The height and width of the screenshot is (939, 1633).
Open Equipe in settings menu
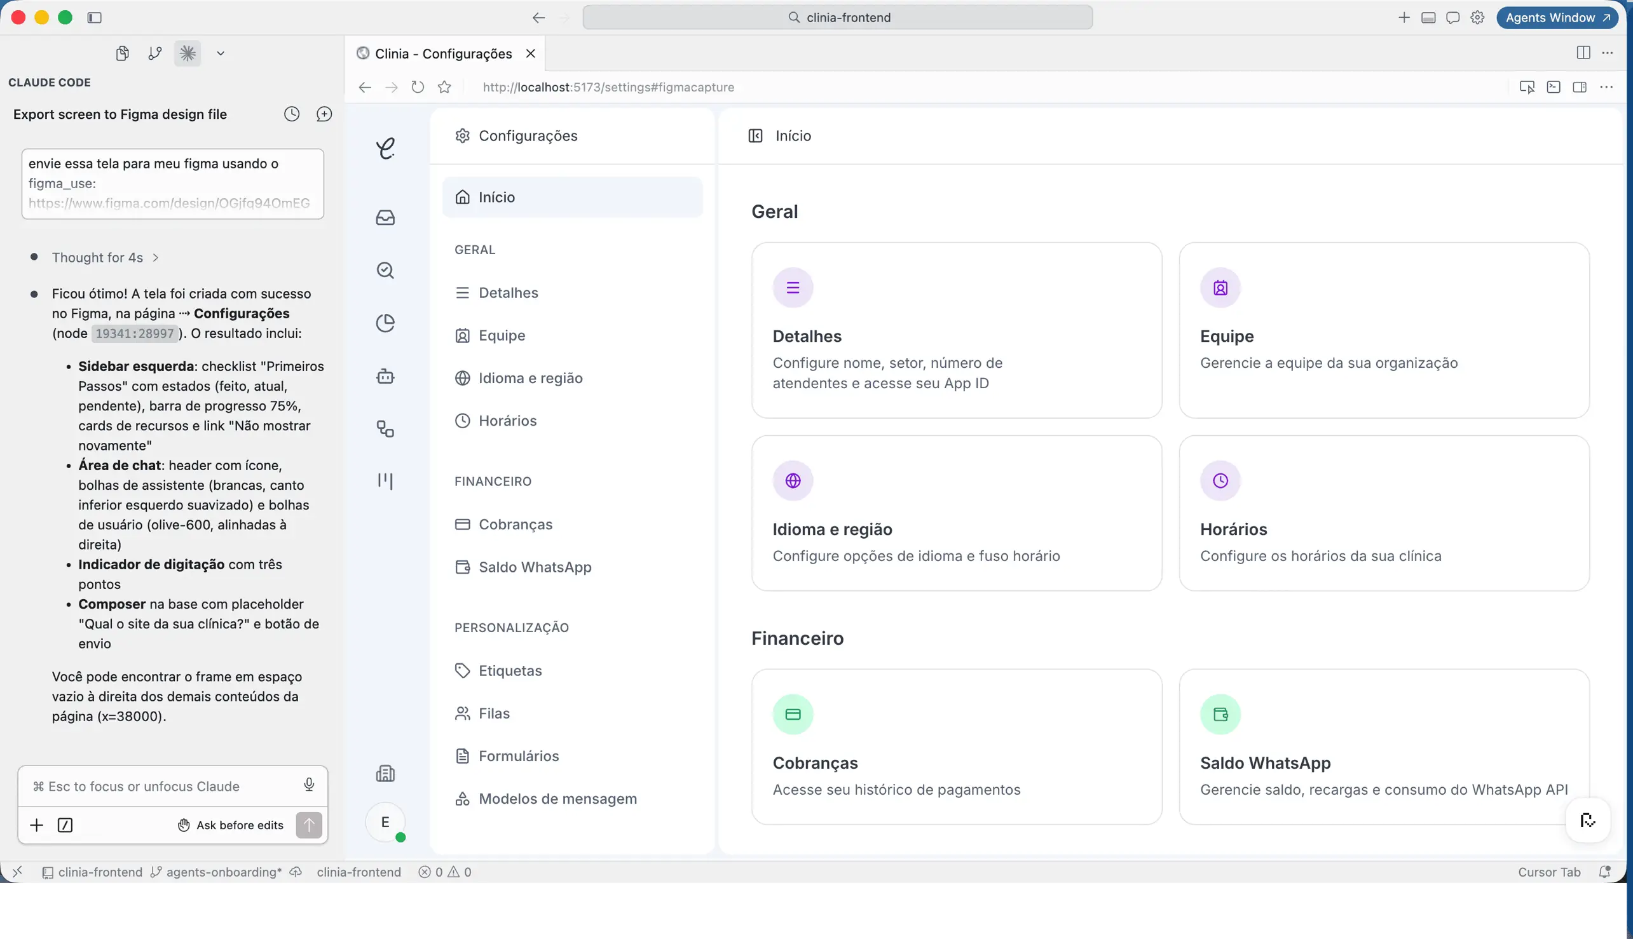coord(572,335)
